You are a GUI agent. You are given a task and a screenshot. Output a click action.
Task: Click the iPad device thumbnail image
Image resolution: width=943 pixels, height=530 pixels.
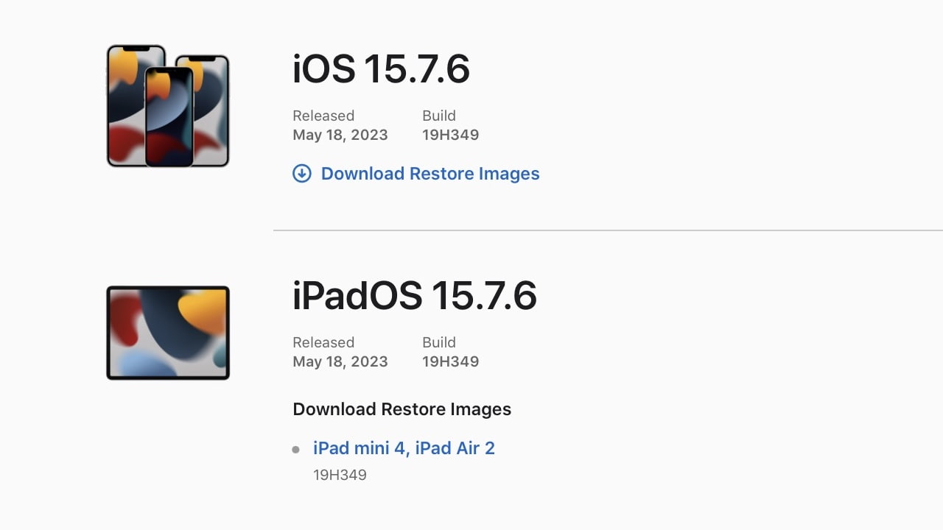tap(168, 333)
